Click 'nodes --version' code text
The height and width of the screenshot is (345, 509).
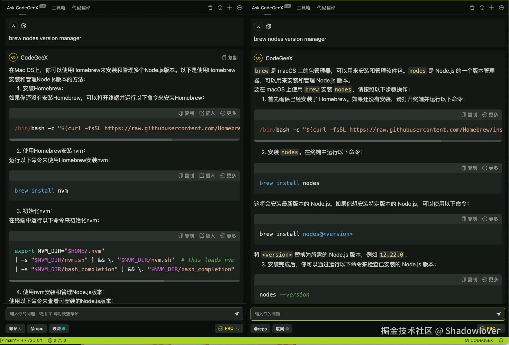pyautogui.click(x=284, y=294)
